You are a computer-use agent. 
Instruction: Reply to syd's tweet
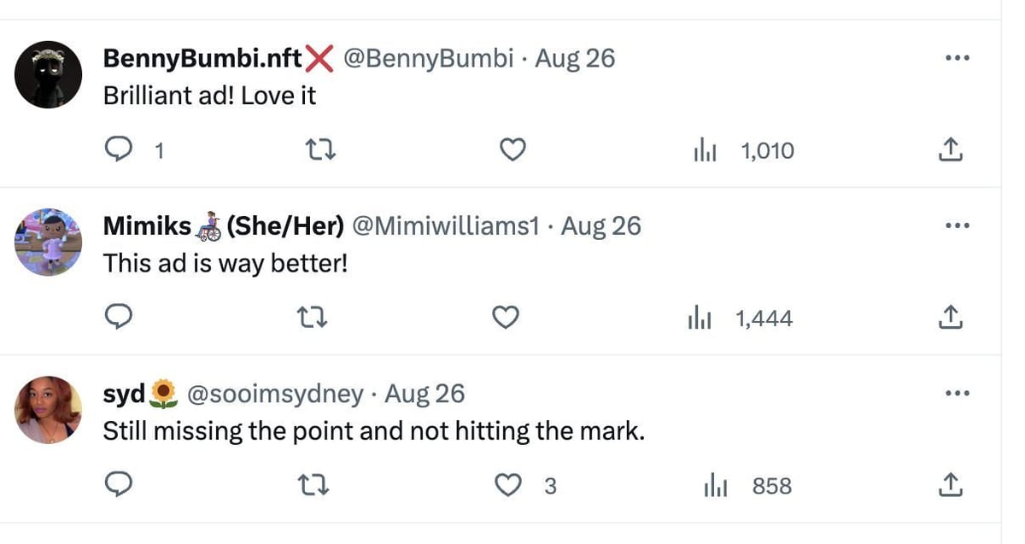coord(117,486)
